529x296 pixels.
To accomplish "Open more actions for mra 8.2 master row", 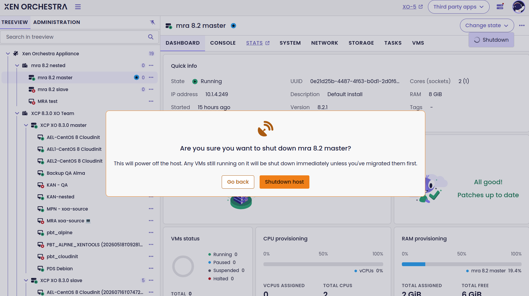I will 151,77.
